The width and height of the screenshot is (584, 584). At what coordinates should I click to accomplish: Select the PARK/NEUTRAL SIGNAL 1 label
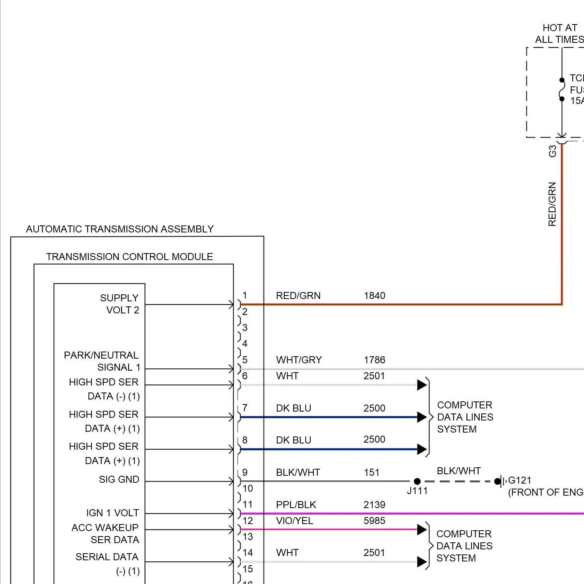[x=102, y=361]
